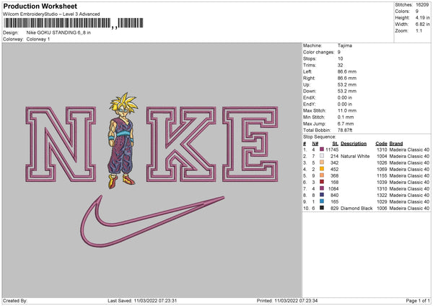Click the Production Worksheet title
The image size is (433, 306).
(40, 6)
